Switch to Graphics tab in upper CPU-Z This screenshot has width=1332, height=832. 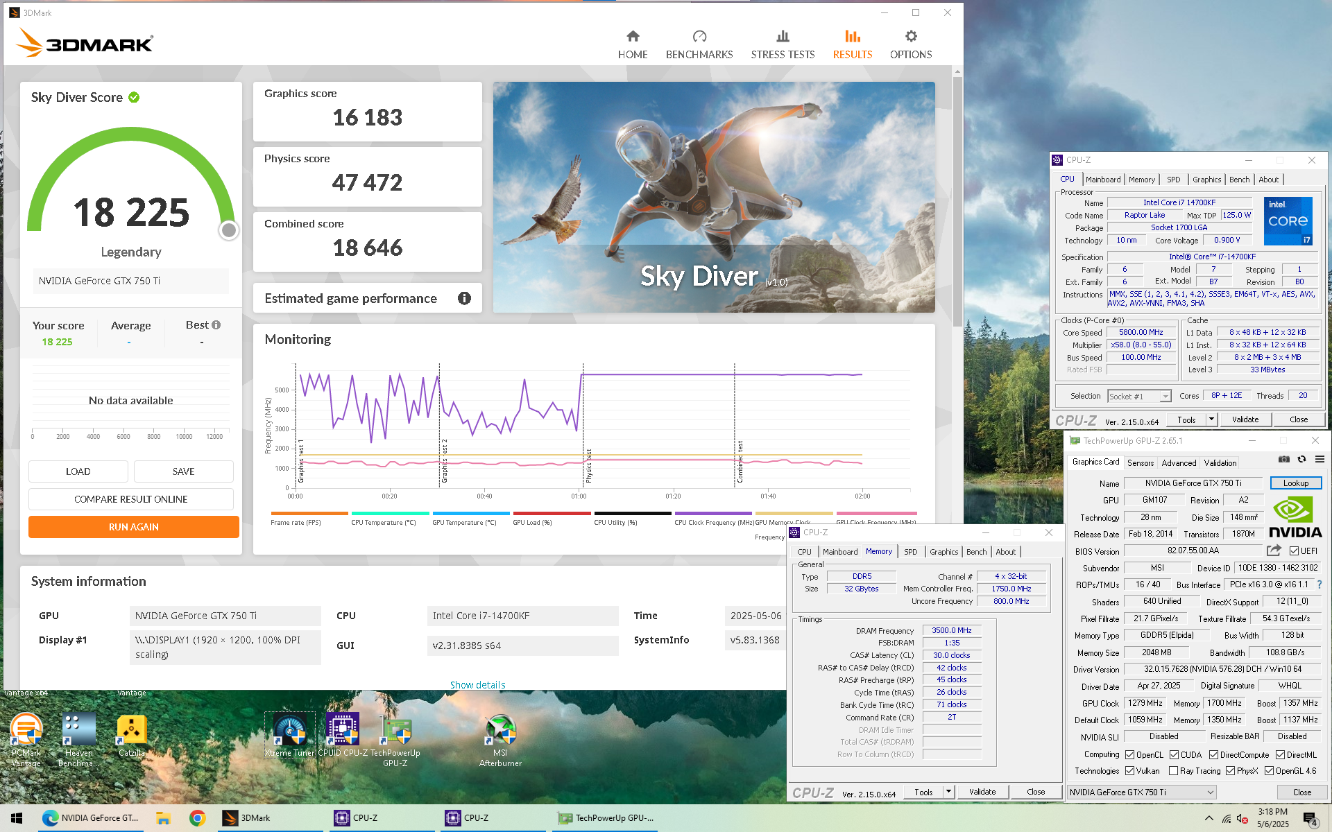(x=1206, y=180)
